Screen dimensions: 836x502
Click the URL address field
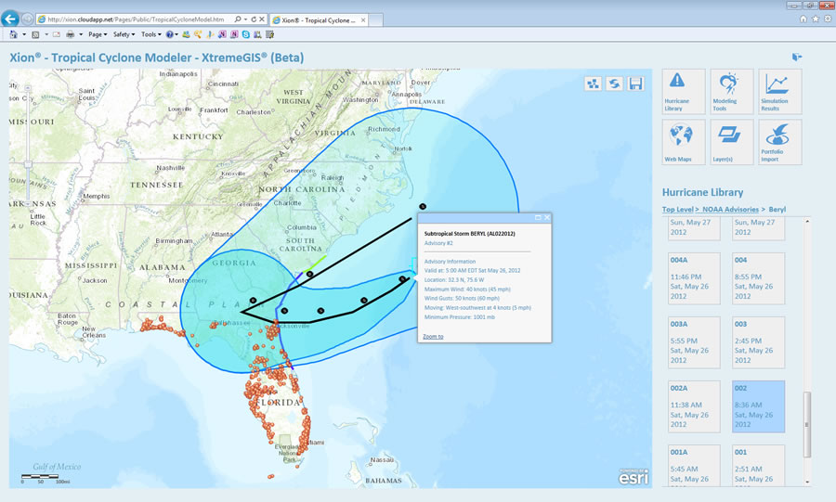click(x=136, y=19)
